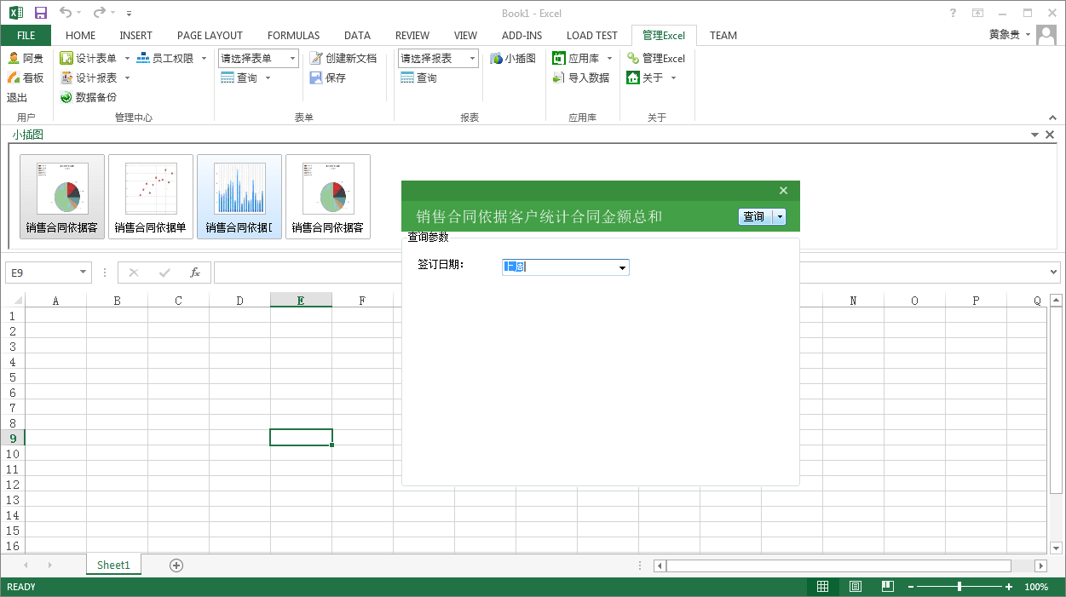1066x597 pixels.
Task: Open the FILE tab
Action: tap(26, 35)
